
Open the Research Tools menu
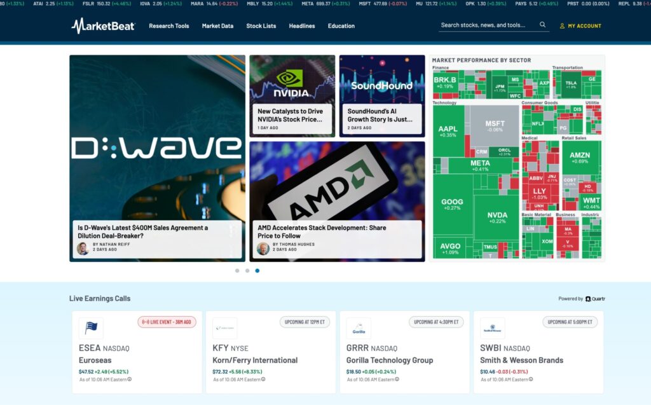(169, 26)
